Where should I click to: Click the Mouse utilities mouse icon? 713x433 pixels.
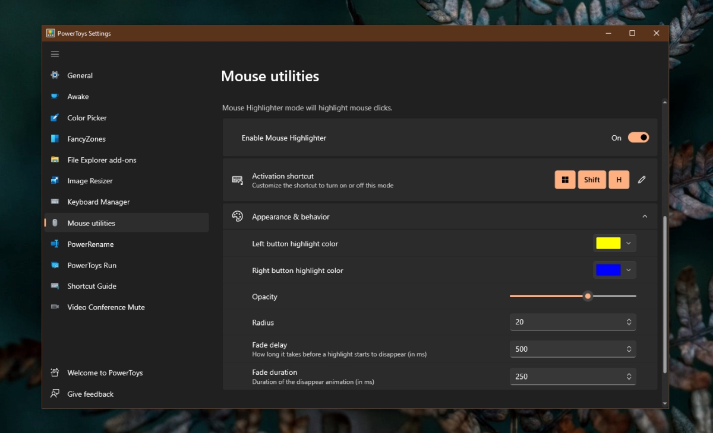[x=55, y=223]
